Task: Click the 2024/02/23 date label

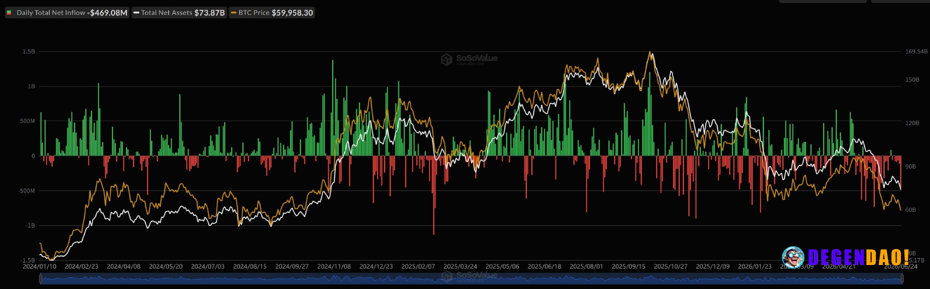Action: pos(81,266)
